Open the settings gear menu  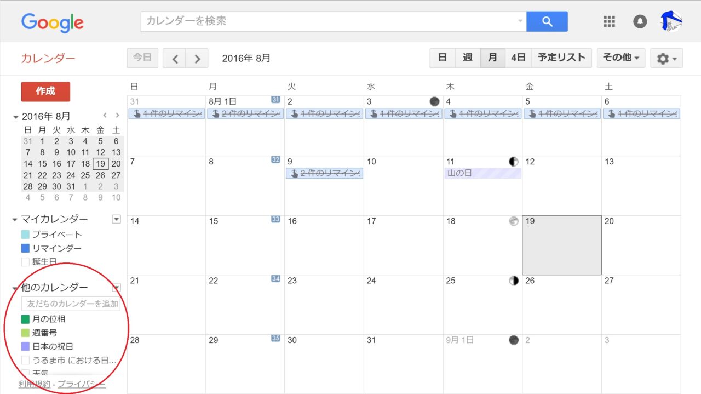[666, 58]
